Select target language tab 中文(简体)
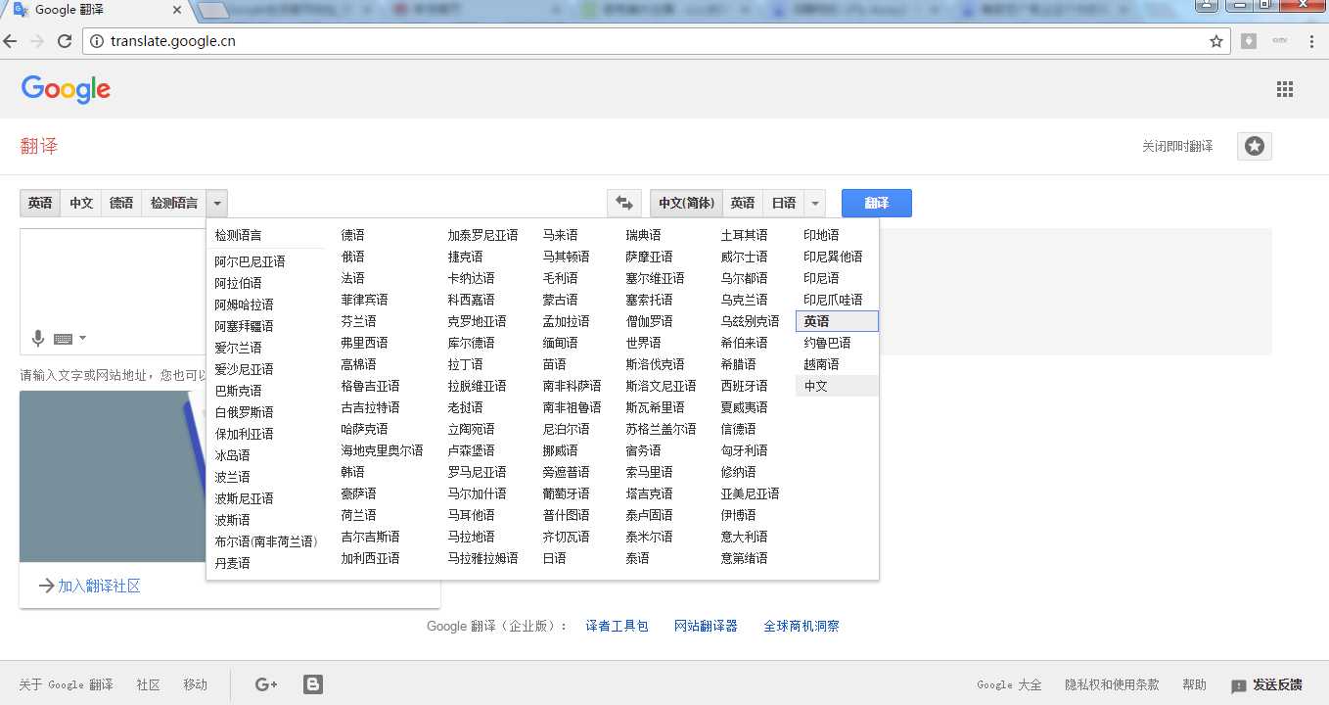 (x=686, y=203)
